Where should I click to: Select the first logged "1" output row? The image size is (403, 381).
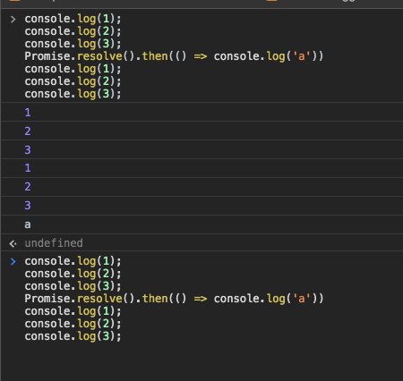(x=201, y=113)
